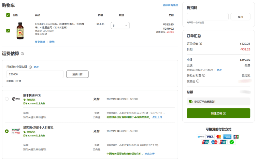
Task: Click the 运费计算 button
Action: pos(77,74)
